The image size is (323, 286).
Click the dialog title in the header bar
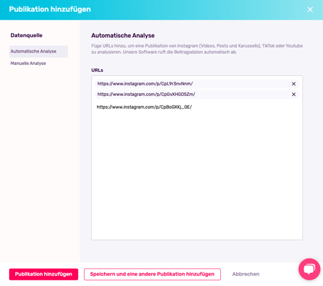point(50,9)
